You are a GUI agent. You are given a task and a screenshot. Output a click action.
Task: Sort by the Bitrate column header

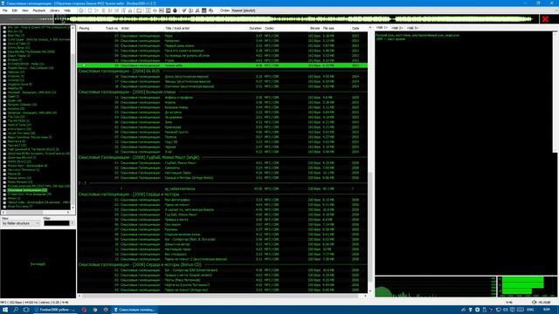coord(314,28)
